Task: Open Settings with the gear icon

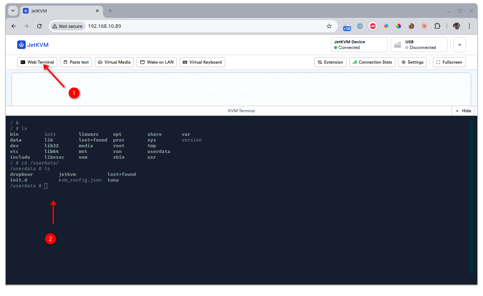Action: (404, 62)
